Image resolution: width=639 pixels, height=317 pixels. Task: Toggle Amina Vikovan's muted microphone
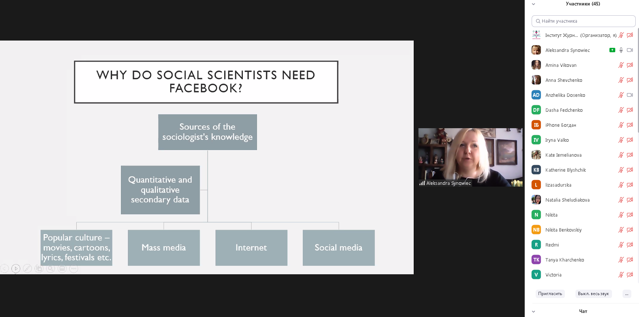[621, 65]
